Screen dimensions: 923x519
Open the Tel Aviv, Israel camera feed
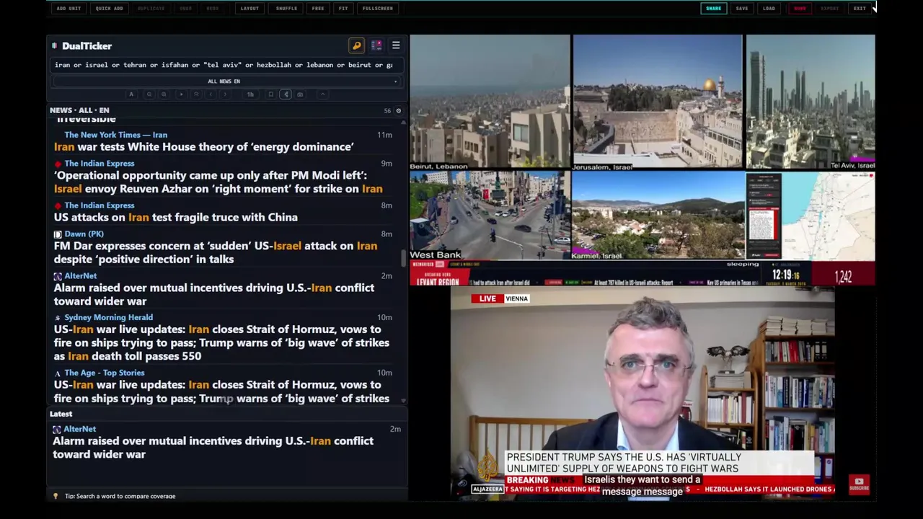point(811,102)
